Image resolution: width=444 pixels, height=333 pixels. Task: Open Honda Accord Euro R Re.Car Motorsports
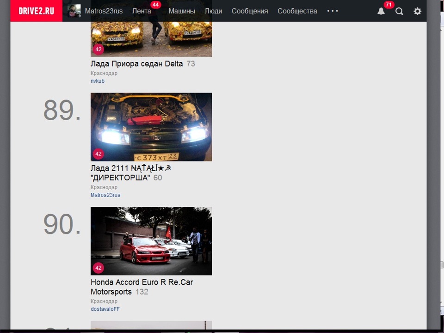[x=142, y=287]
